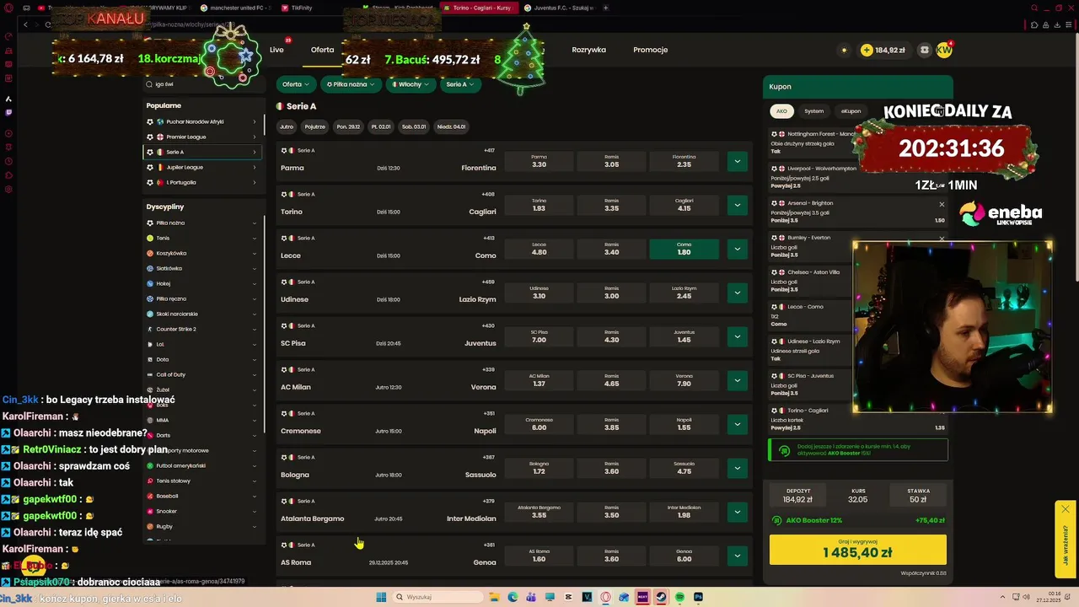This screenshot has height=607, width=1079.
Task: Filter matches by Pojutrze
Action: pyautogui.click(x=314, y=126)
